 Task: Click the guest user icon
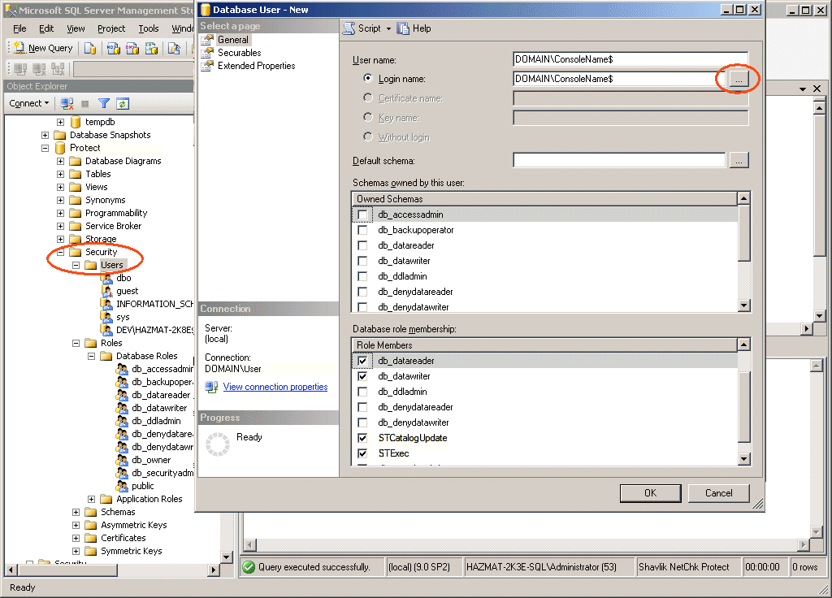106,291
